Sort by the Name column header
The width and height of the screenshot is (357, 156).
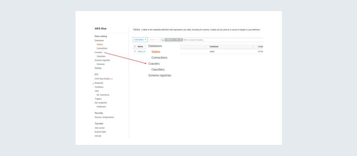click(140, 46)
